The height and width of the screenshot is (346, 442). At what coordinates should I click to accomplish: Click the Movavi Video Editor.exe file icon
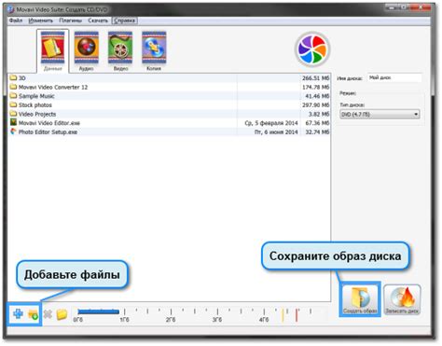pos(13,122)
